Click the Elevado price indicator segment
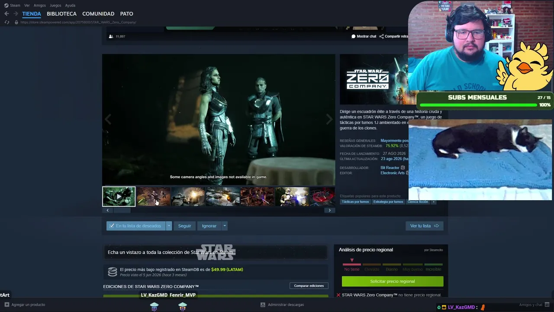This screenshot has width=554, height=312. (372, 267)
